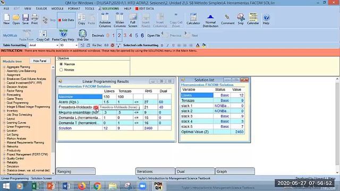This screenshot has height=191, width=340.
Task: Click the Copy Cell icon
Action: (43, 36)
